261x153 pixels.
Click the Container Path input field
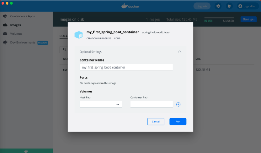[x=152, y=104]
